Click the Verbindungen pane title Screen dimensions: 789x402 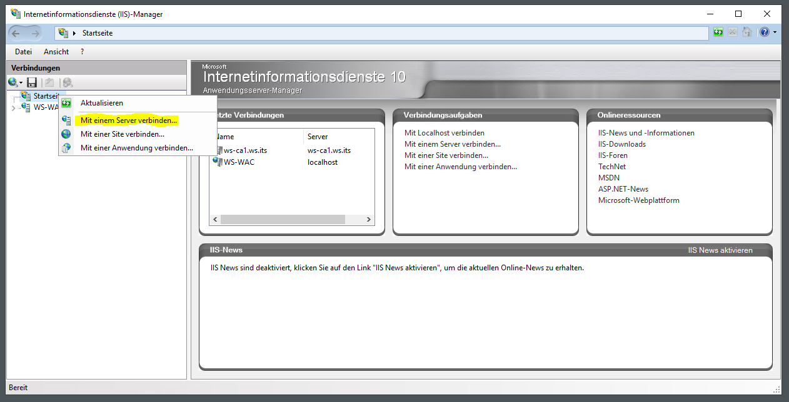(36, 67)
